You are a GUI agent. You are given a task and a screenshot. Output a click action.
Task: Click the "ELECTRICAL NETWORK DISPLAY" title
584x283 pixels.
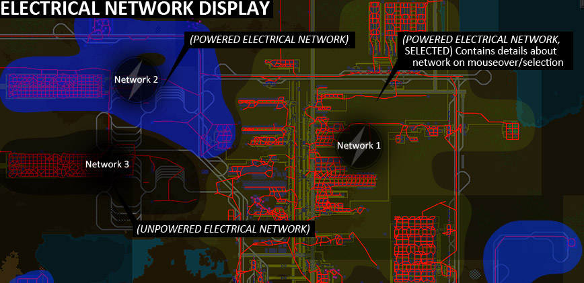coord(136,9)
